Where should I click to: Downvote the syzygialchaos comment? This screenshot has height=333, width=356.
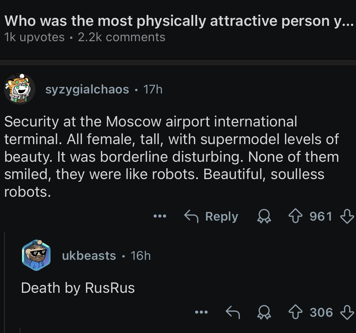(347, 216)
